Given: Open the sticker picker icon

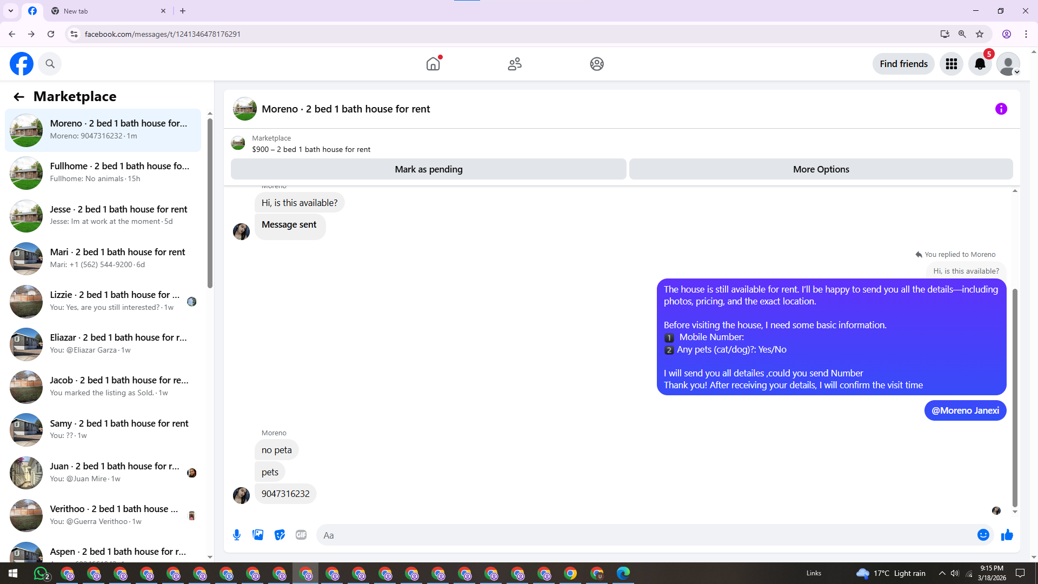Looking at the screenshot, I should (x=280, y=535).
